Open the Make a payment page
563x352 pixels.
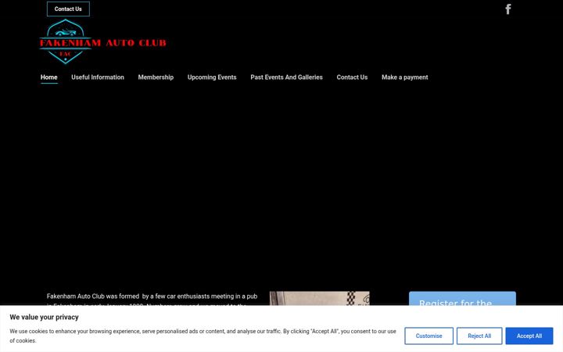405,77
